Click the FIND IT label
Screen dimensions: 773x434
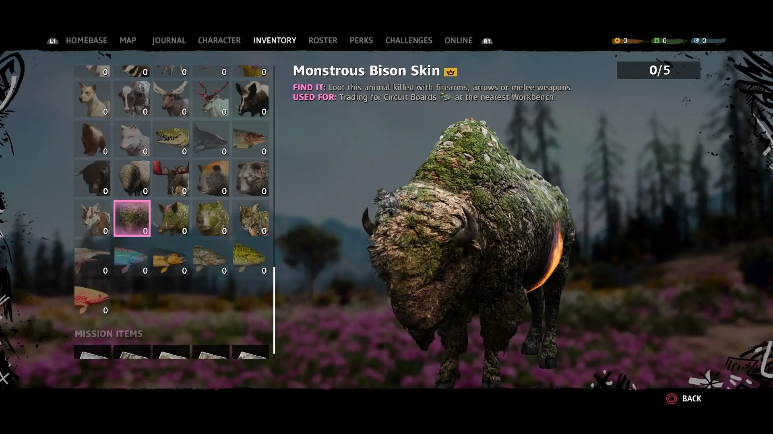(x=309, y=87)
